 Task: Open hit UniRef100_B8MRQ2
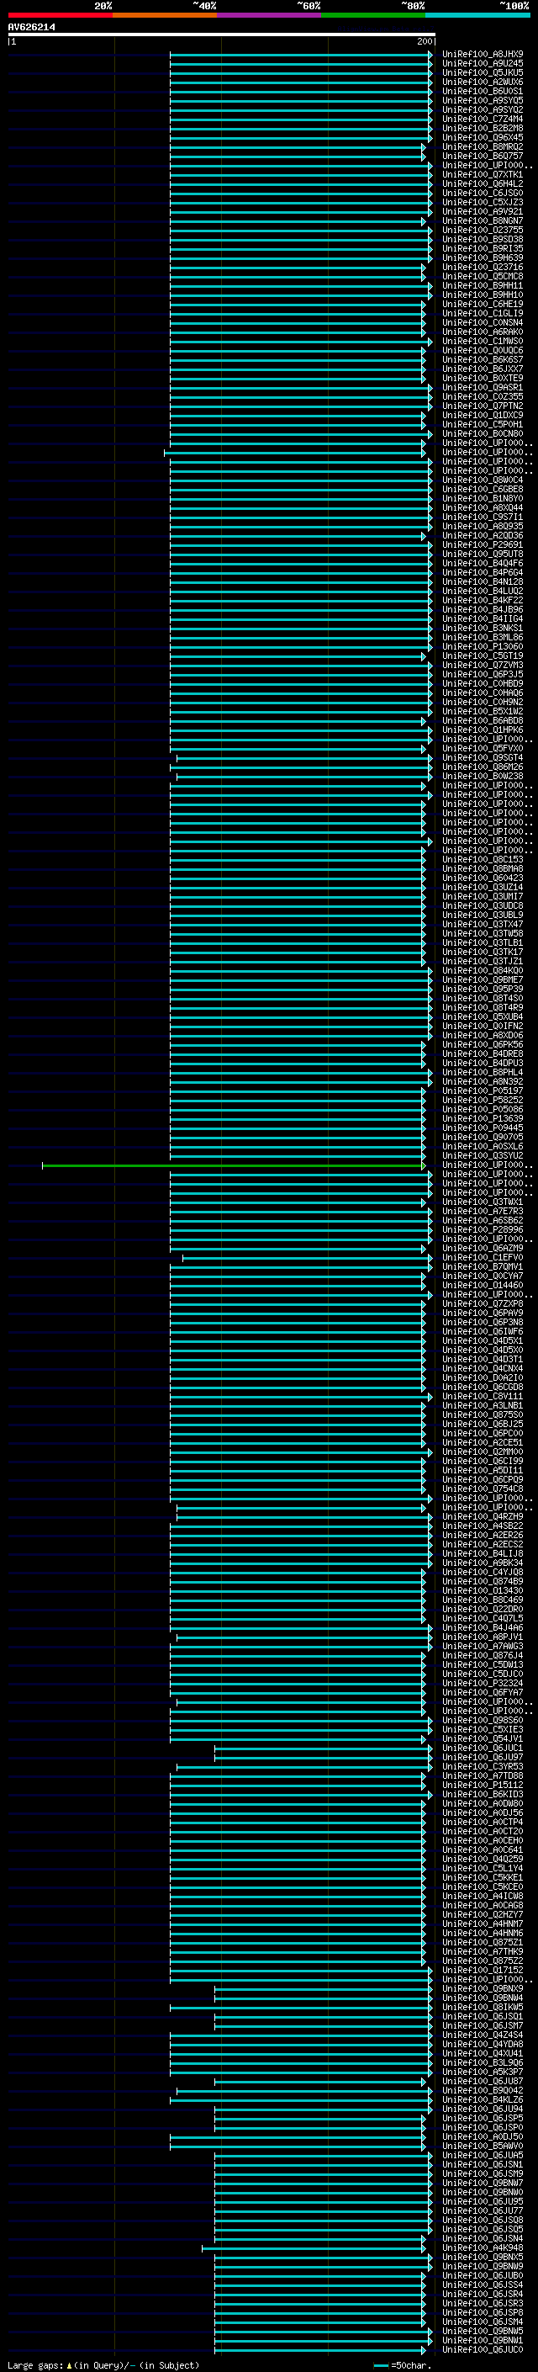click(483, 146)
